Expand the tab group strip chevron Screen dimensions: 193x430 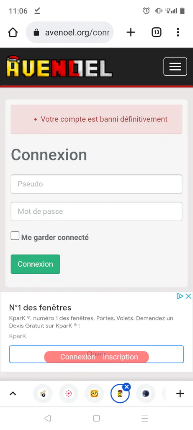point(13,394)
